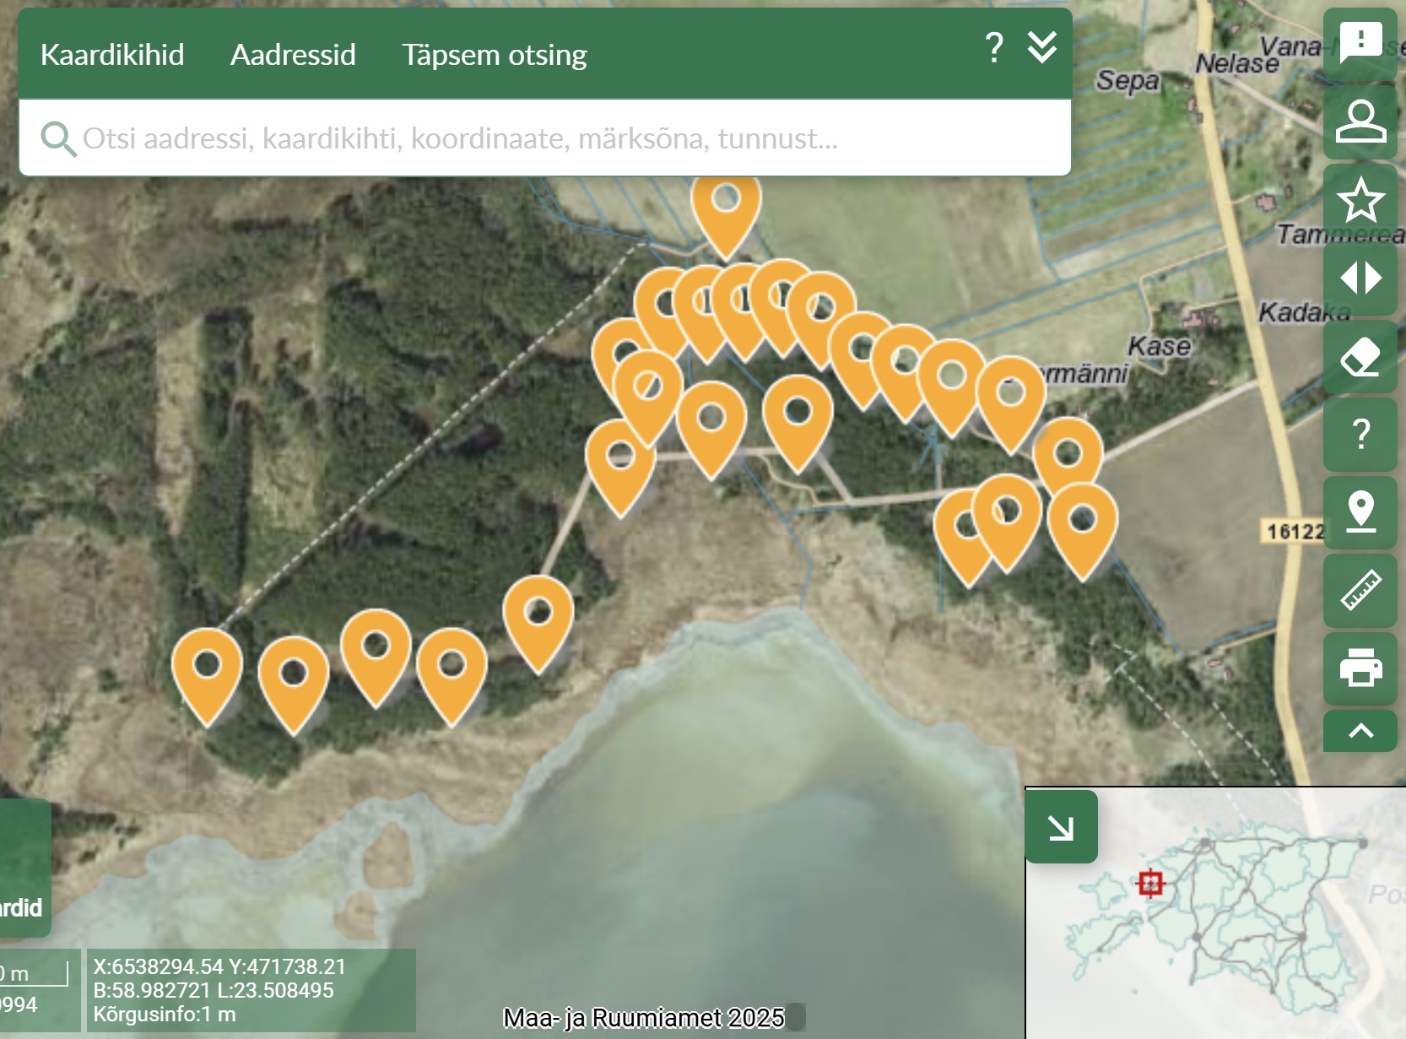The width and height of the screenshot is (1406, 1039).
Task: Click the magnifying glass search icon
Action: pyautogui.click(x=57, y=138)
